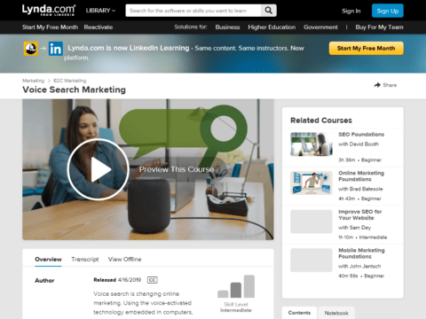
Task: Open Online Marketing Foundations thumbnail
Action: pyautogui.click(x=312, y=183)
